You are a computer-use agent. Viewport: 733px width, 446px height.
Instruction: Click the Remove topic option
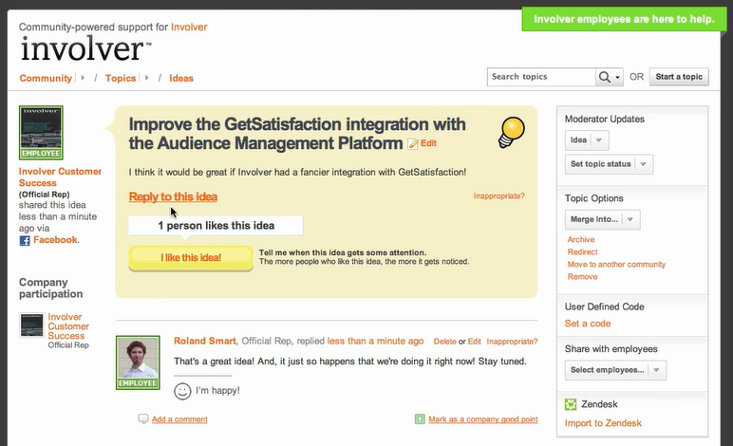pos(582,276)
